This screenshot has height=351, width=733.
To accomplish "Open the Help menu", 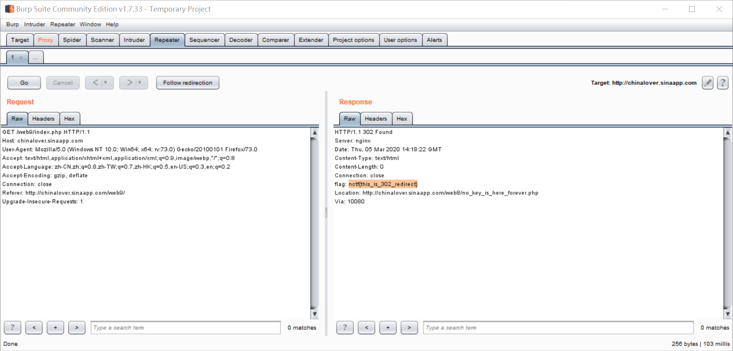I will tap(112, 24).
